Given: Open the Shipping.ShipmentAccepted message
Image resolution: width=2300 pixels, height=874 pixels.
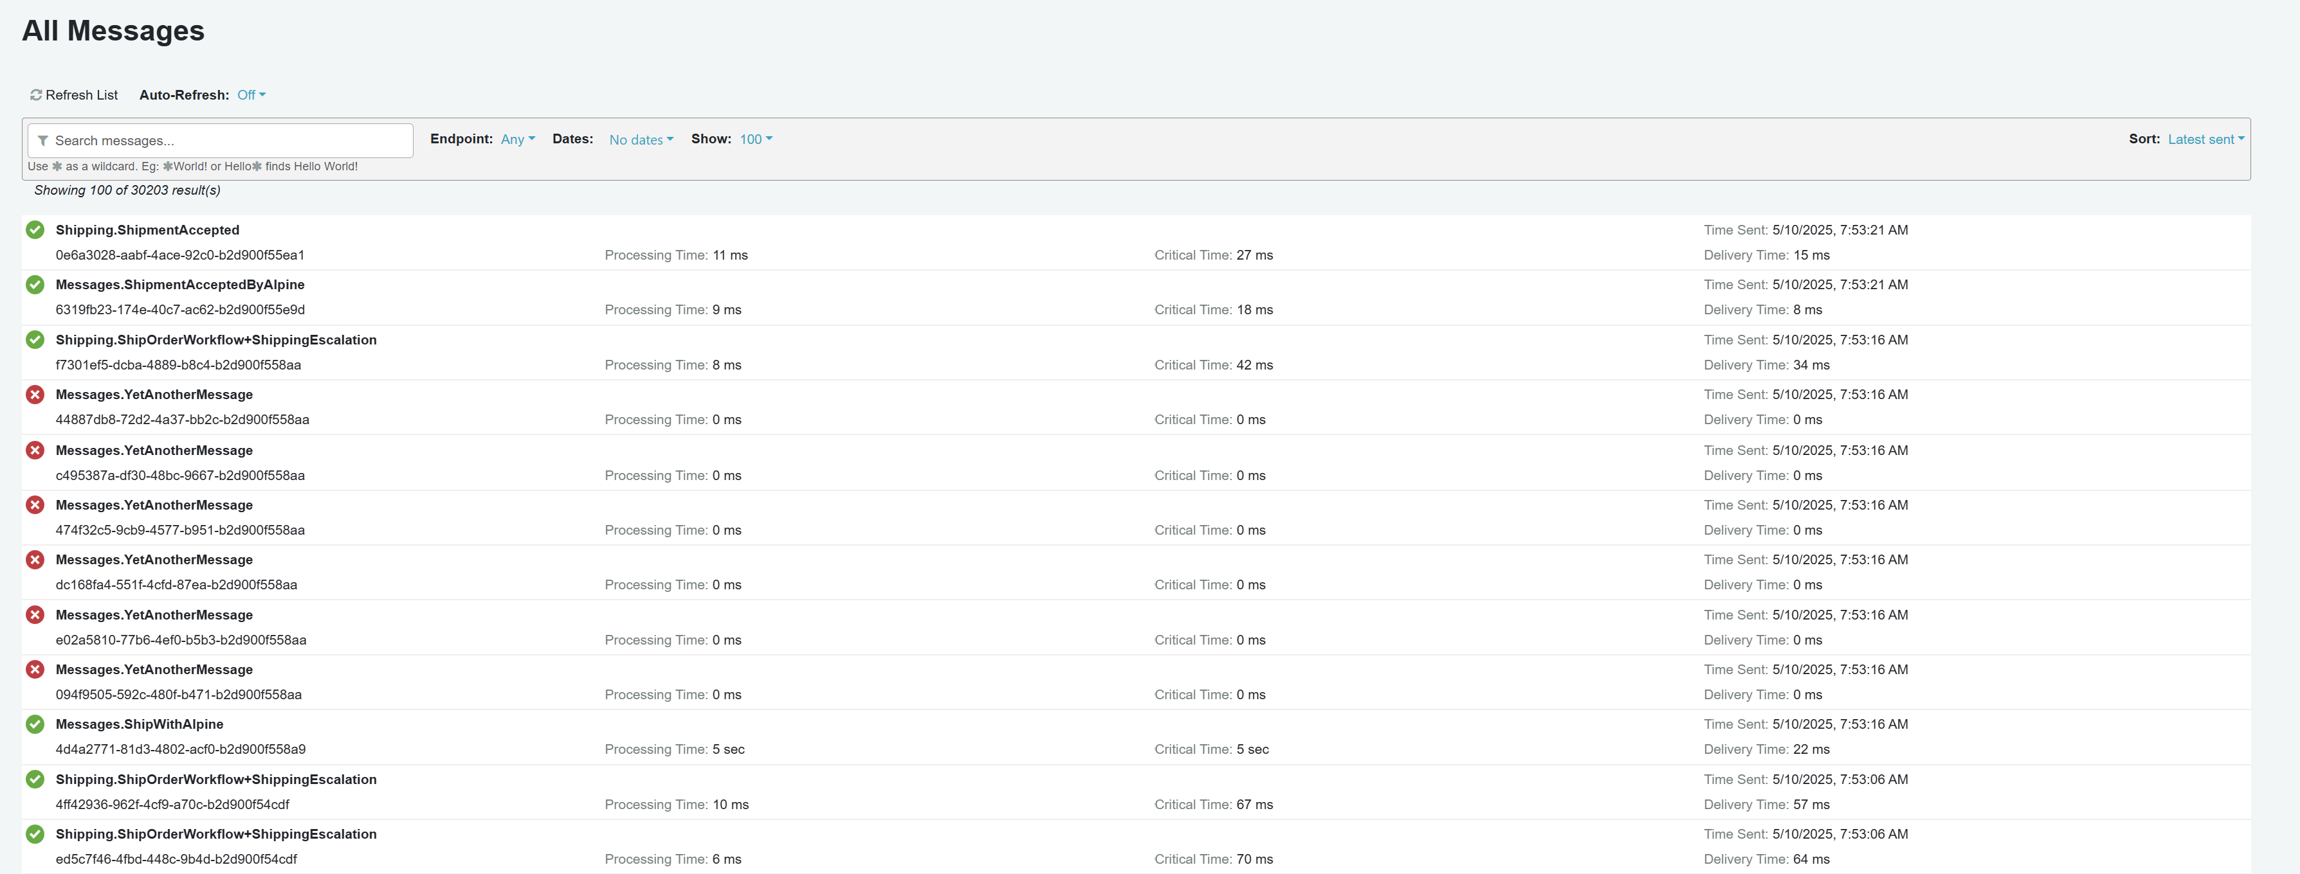Looking at the screenshot, I should (147, 230).
